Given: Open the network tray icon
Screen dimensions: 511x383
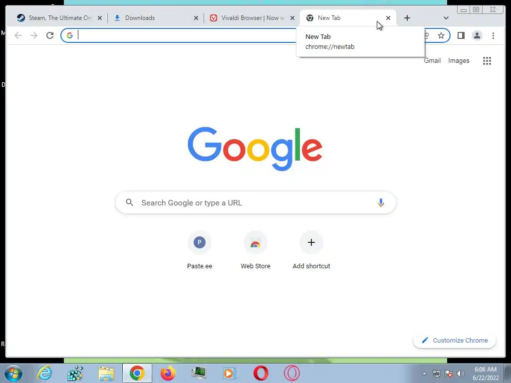Looking at the screenshot, I should pos(436,374).
